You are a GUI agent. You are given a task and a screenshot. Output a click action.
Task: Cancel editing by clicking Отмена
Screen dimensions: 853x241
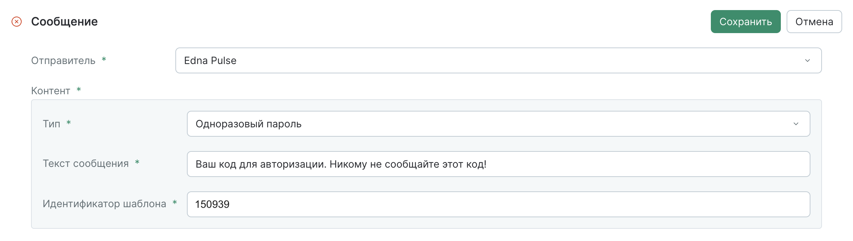814,22
